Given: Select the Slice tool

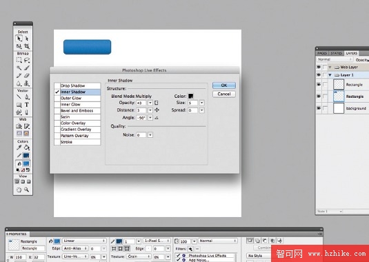Looking at the screenshot, I should (x=27, y=126).
